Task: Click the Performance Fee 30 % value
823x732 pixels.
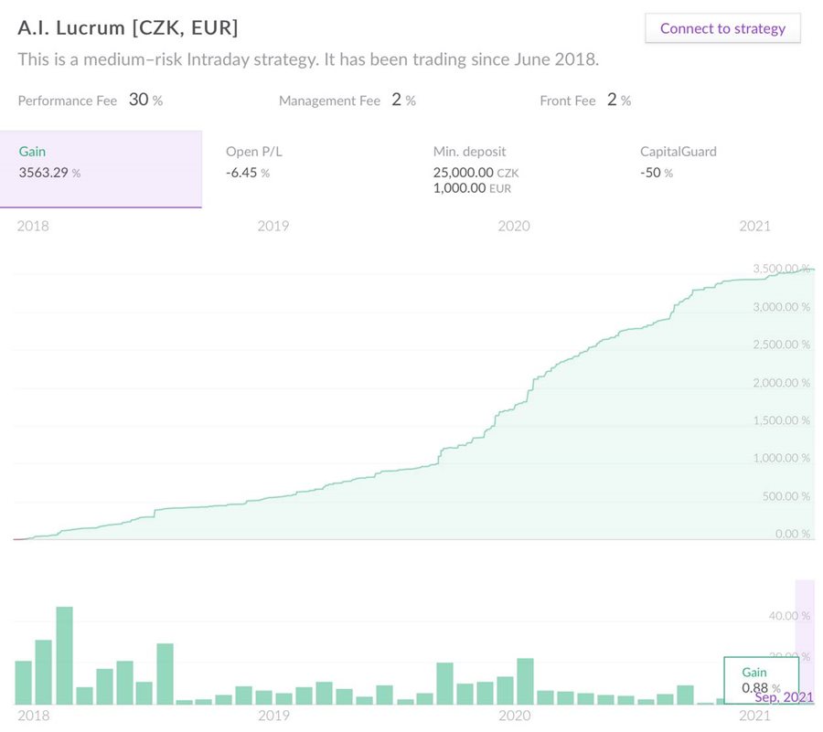Action: [145, 100]
